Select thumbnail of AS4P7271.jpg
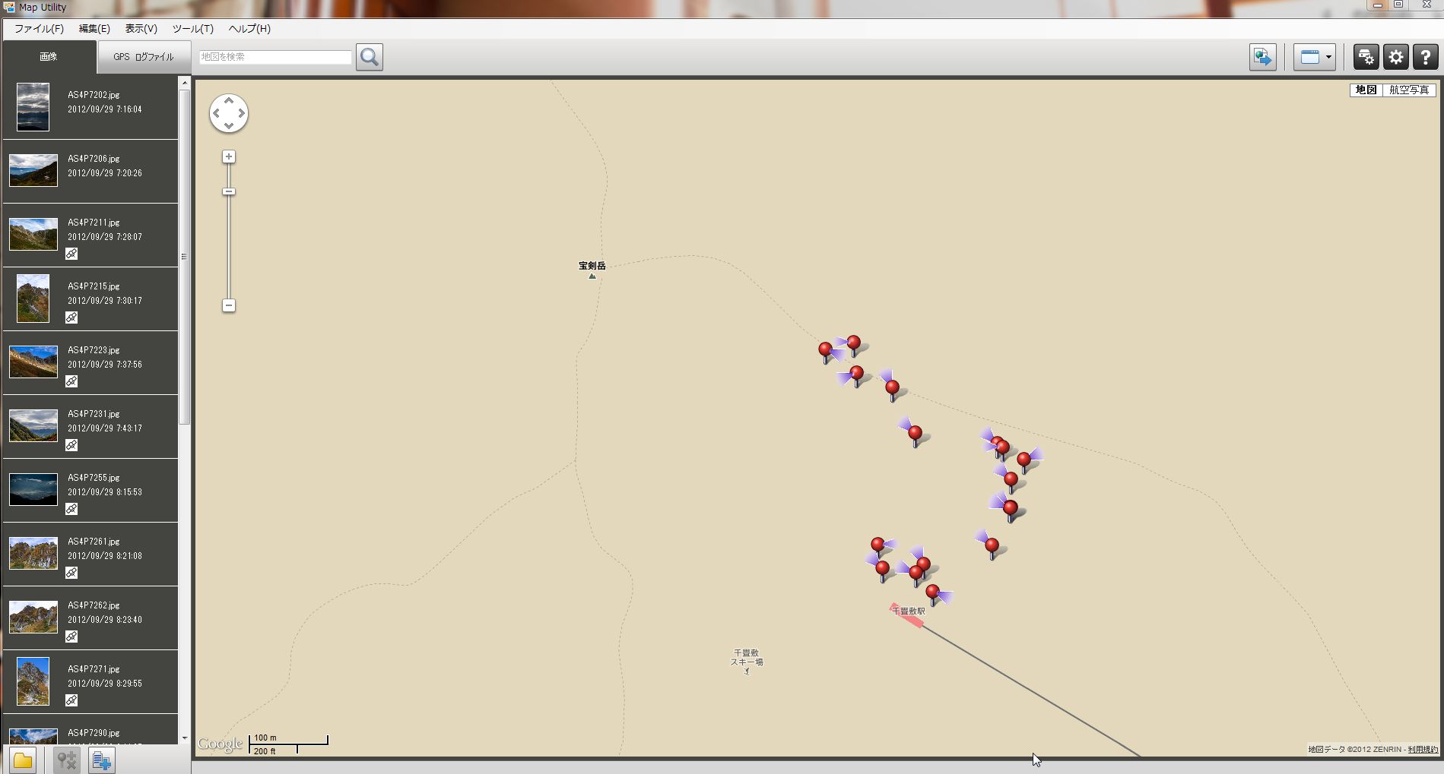 [33, 681]
